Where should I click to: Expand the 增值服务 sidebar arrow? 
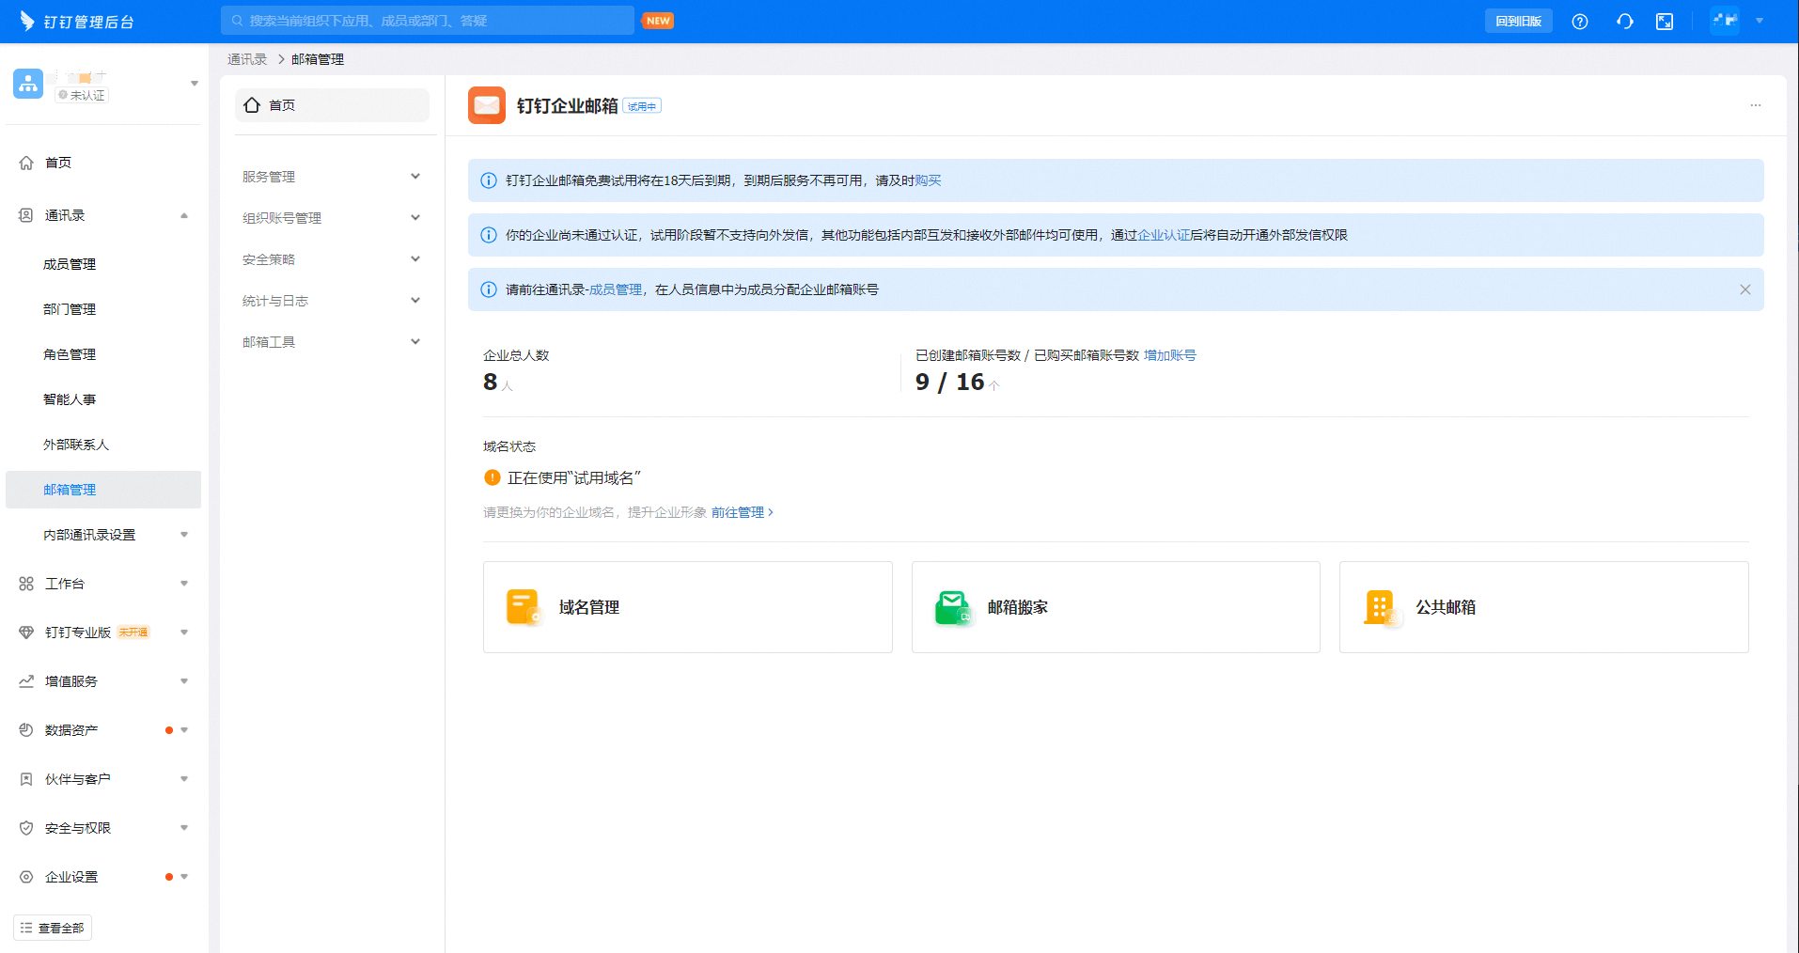click(184, 681)
